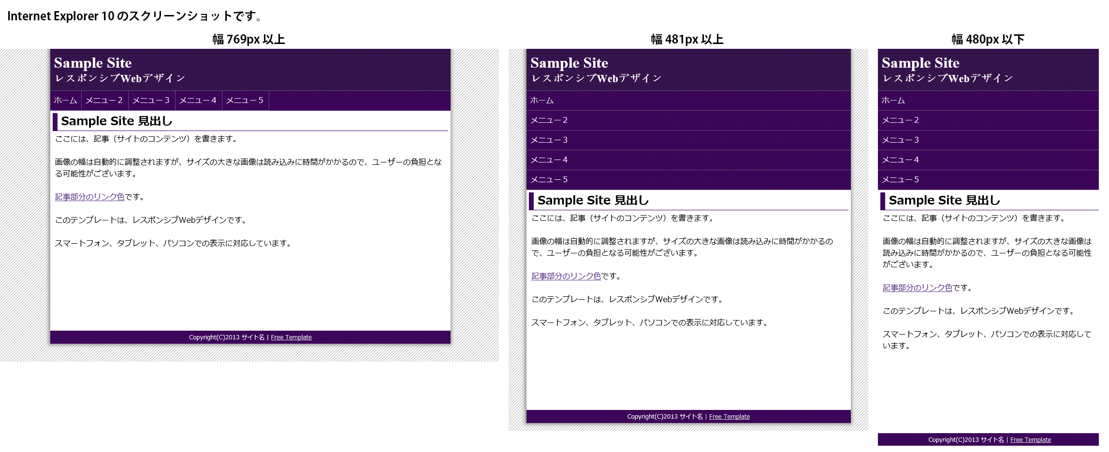Select メニュー４ in the horizontal navigation bar

pos(197,101)
